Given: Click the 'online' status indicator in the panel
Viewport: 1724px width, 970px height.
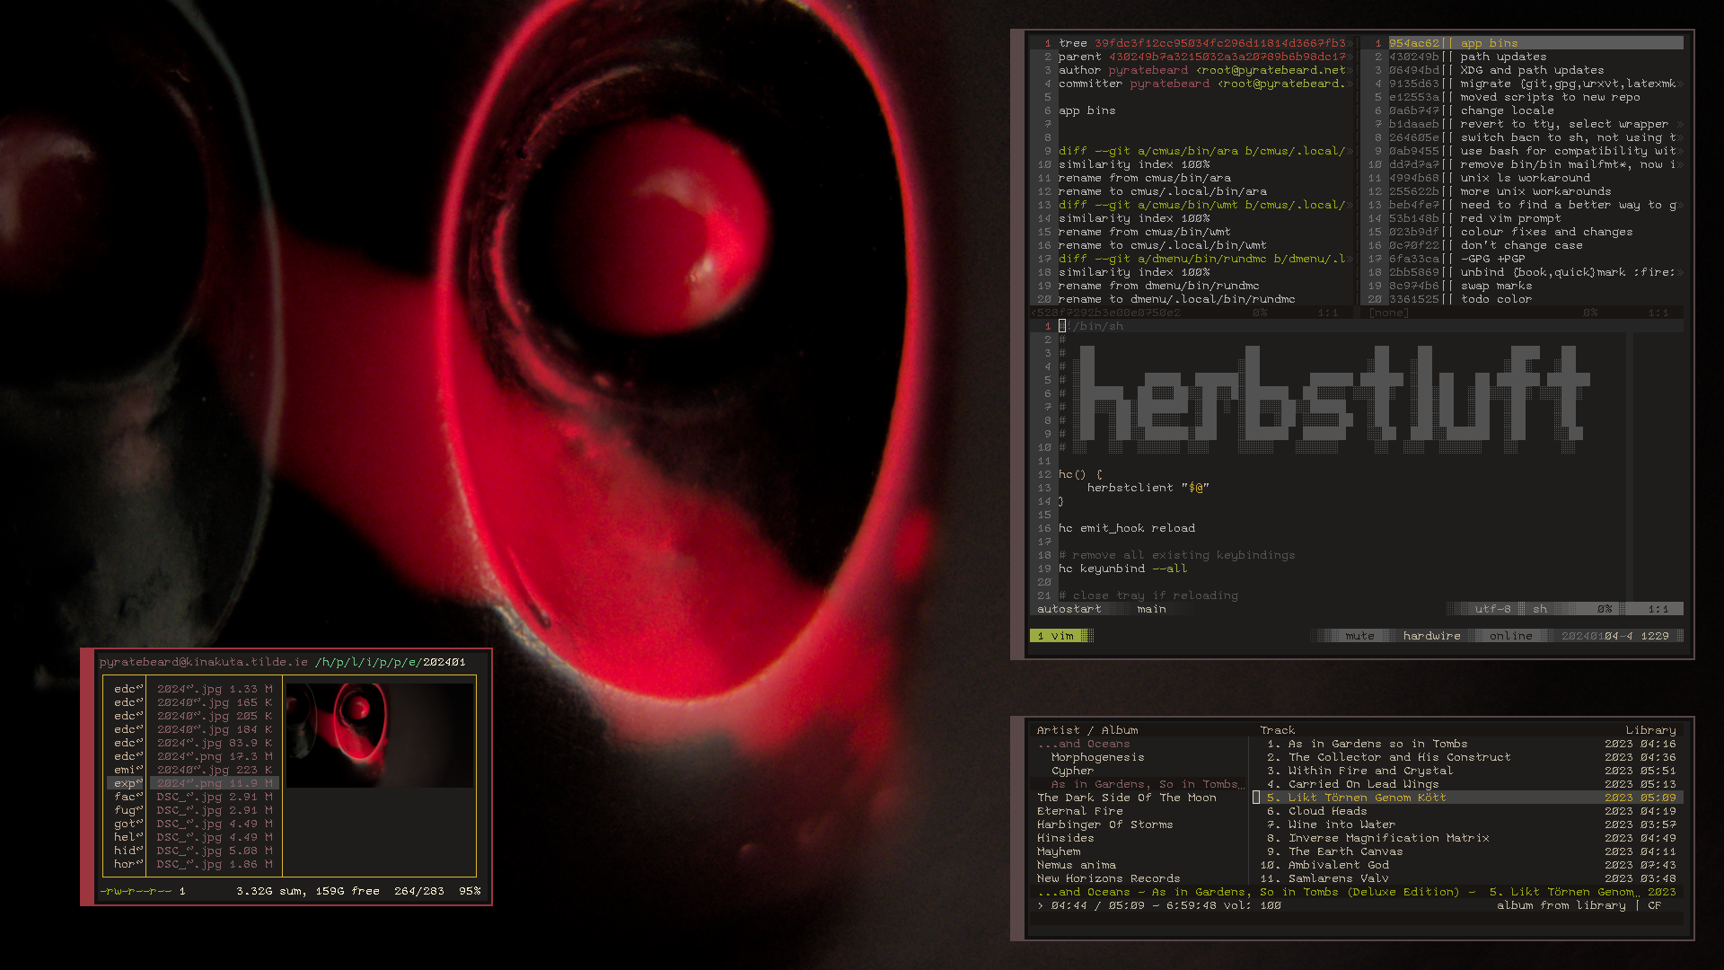Looking at the screenshot, I should [x=1510, y=636].
